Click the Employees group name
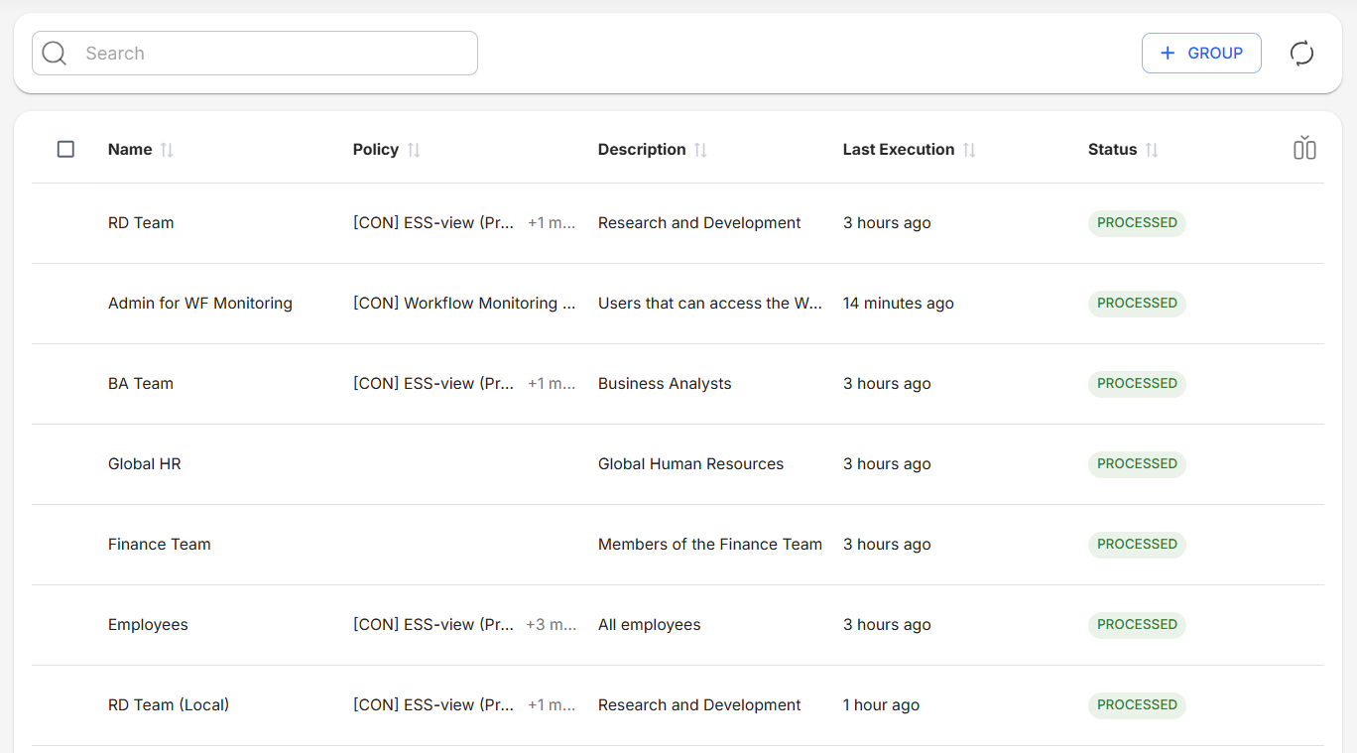The height and width of the screenshot is (753, 1357). point(148,625)
